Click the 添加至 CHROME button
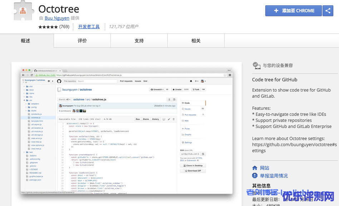This screenshot has width=339, height=206. point(294,11)
